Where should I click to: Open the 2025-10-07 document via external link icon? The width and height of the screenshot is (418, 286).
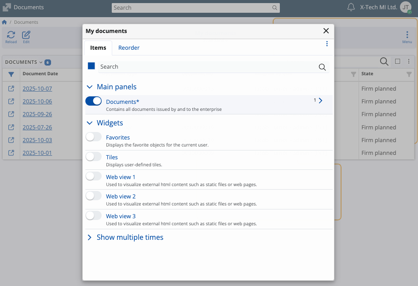point(11,88)
